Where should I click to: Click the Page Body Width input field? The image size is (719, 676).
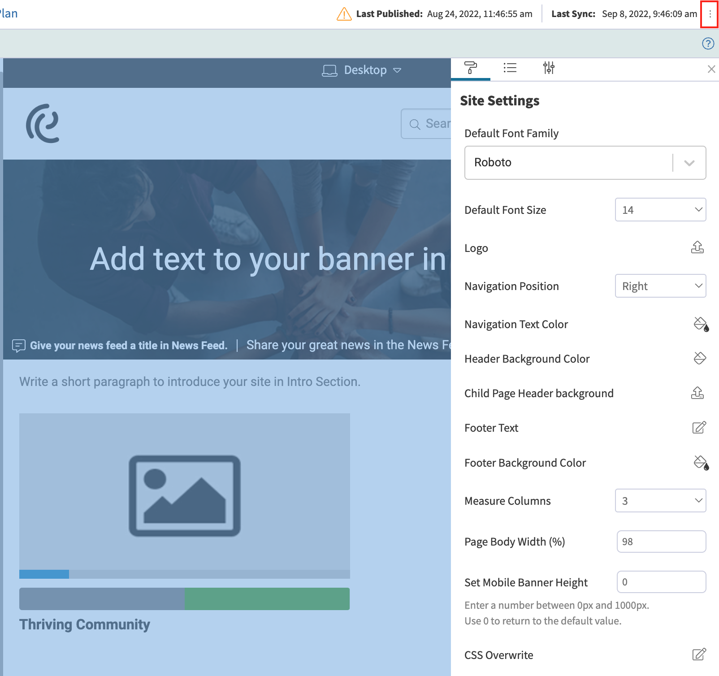(x=661, y=542)
